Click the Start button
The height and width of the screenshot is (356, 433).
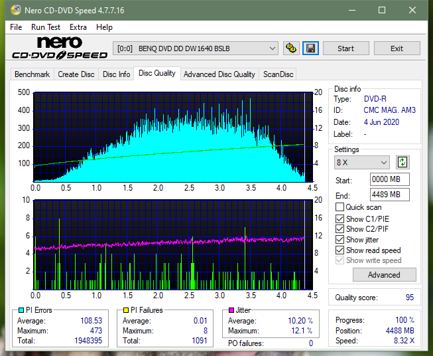pyautogui.click(x=345, y=48)
